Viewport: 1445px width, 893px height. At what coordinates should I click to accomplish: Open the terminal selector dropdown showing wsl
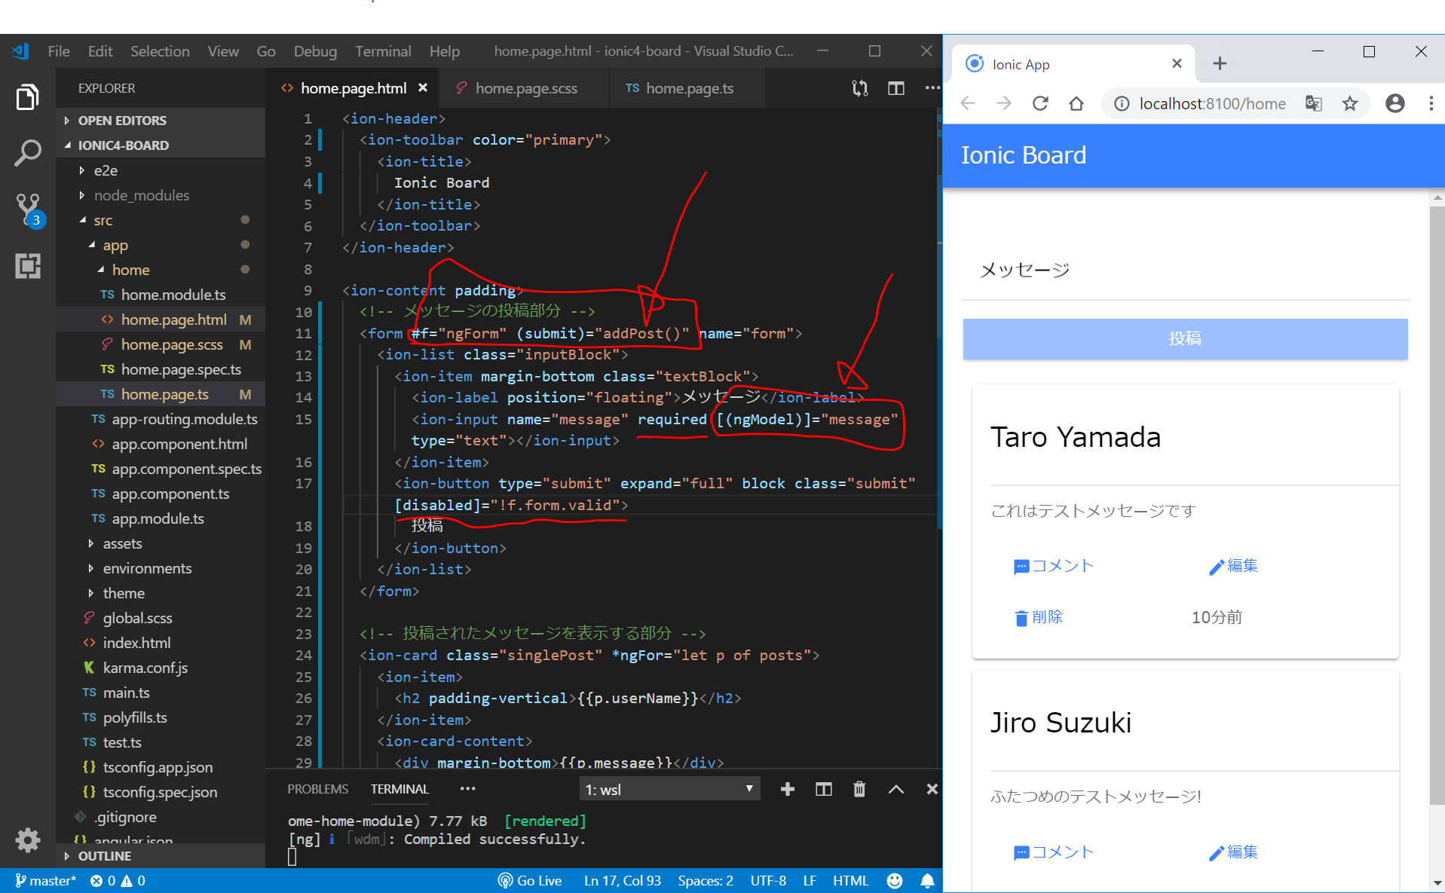pyautogui.click(x=669, y=789)
